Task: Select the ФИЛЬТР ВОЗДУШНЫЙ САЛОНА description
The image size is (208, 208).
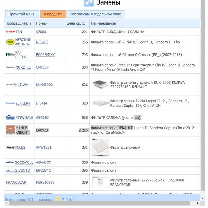Action: click(118, 32)
